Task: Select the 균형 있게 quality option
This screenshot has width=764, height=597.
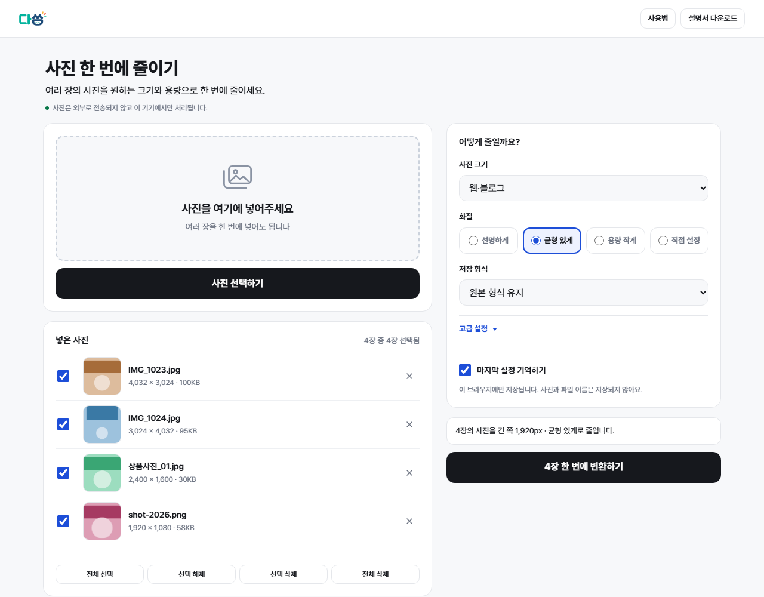Action: point(552,241)
